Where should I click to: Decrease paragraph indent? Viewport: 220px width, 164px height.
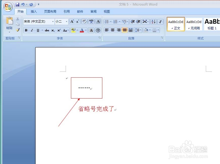click(132, 21)
